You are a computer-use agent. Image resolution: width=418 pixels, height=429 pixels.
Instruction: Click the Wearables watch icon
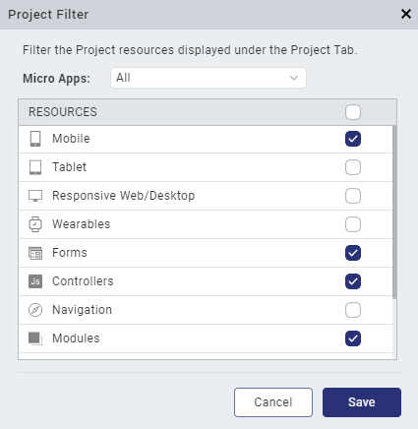click(x=35, y=224)
